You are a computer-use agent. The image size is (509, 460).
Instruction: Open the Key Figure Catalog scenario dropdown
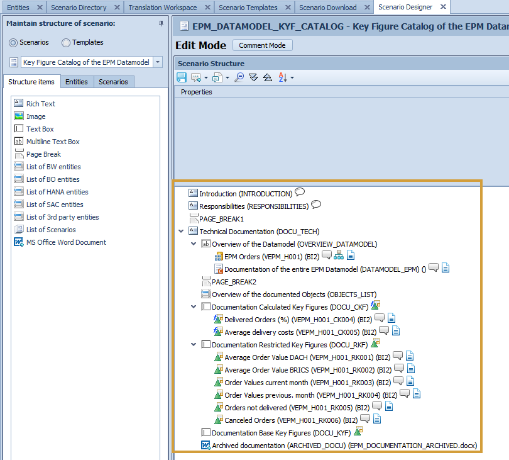coord(158,62)
